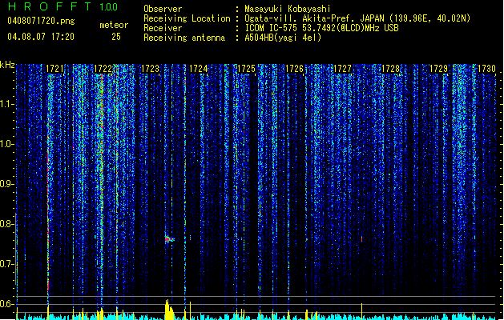Click the 1724 time marker
This screenshot has width=504, height=320.
[199, 69]
